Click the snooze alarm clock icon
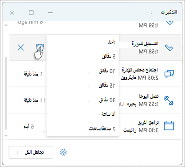 coord(40,48)
